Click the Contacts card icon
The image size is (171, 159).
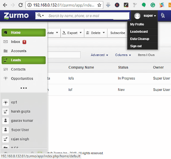(x=5, y=69)
